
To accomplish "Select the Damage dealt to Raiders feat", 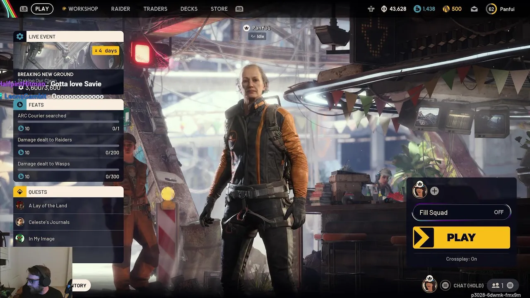I will [68, 146].
